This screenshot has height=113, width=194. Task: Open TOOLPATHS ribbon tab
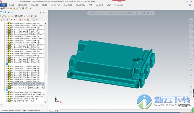119,5
